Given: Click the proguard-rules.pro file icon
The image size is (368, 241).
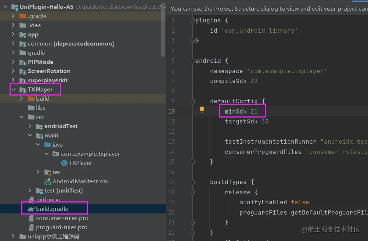Looking at the screenshot, I should (x=31, y=227).
